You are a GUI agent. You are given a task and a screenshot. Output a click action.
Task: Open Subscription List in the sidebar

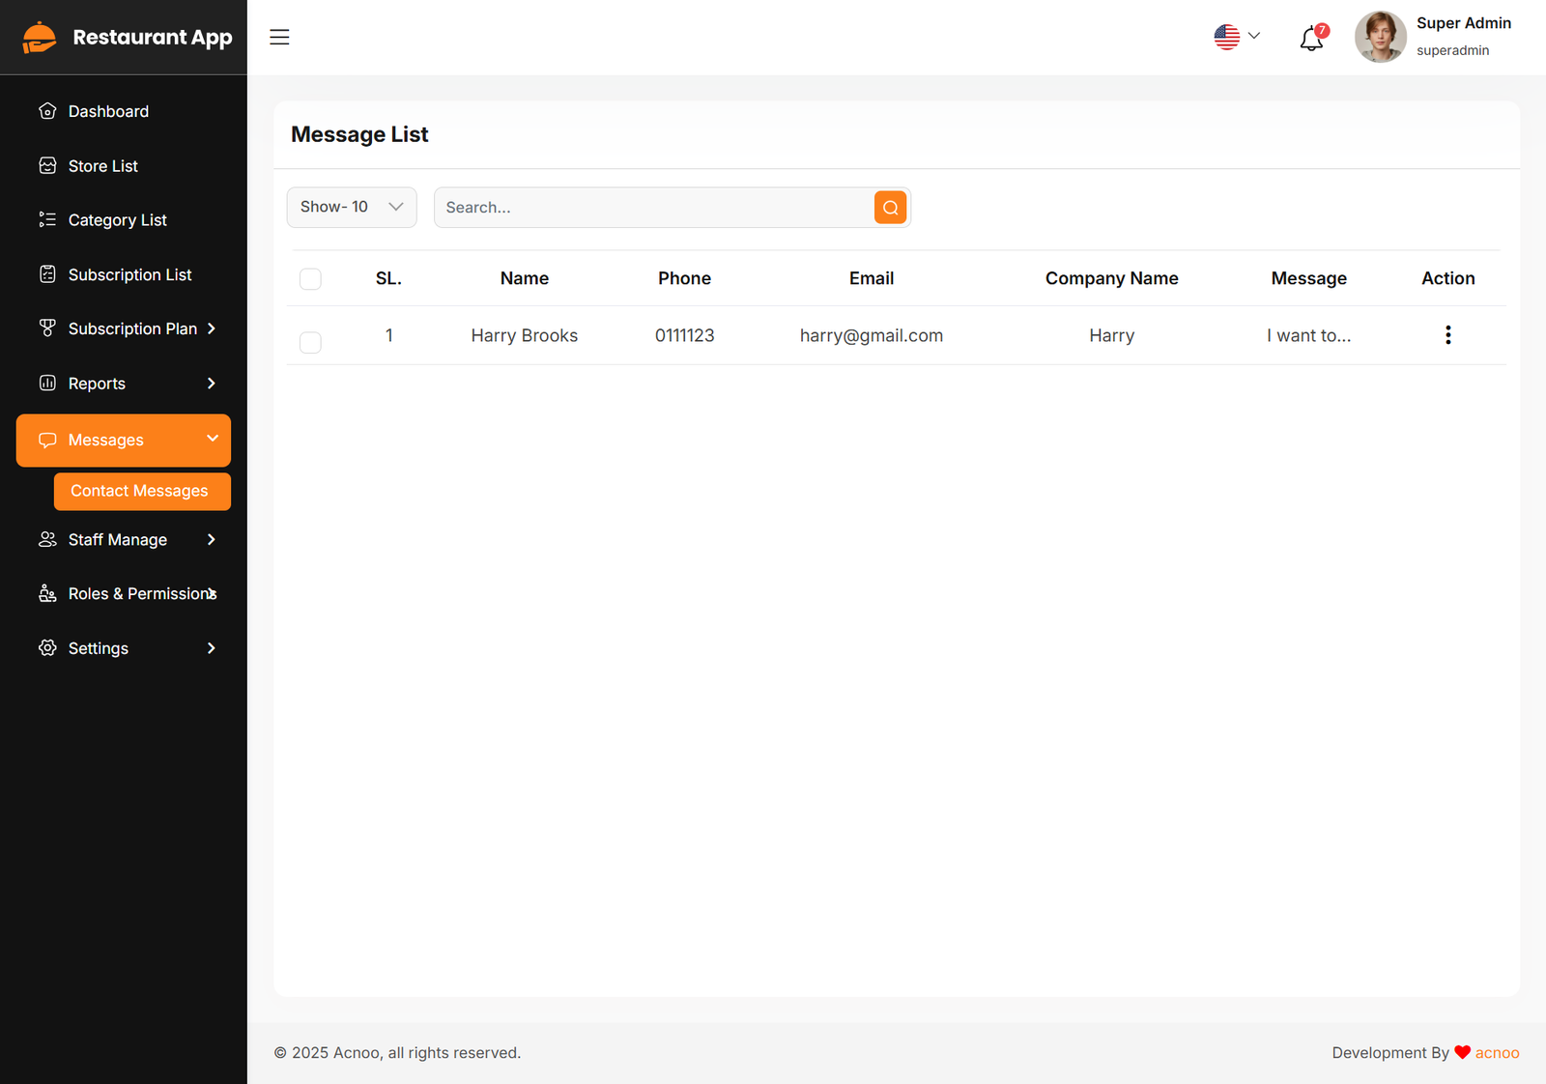tap(129, 274)
